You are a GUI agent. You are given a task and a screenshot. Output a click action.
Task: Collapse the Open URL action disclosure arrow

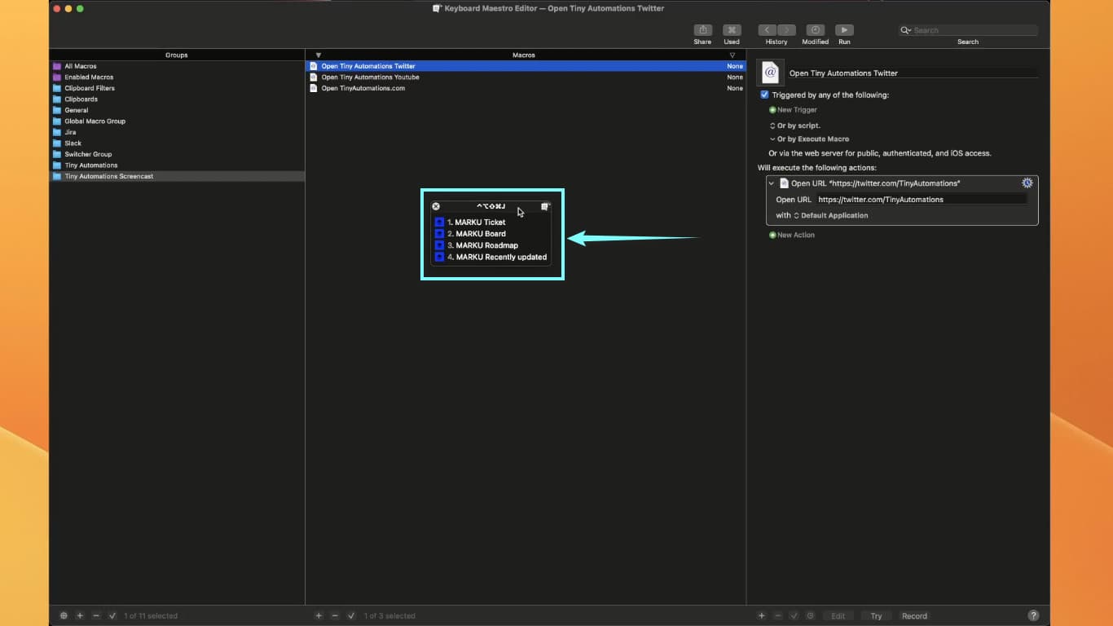tap(772, 183)
